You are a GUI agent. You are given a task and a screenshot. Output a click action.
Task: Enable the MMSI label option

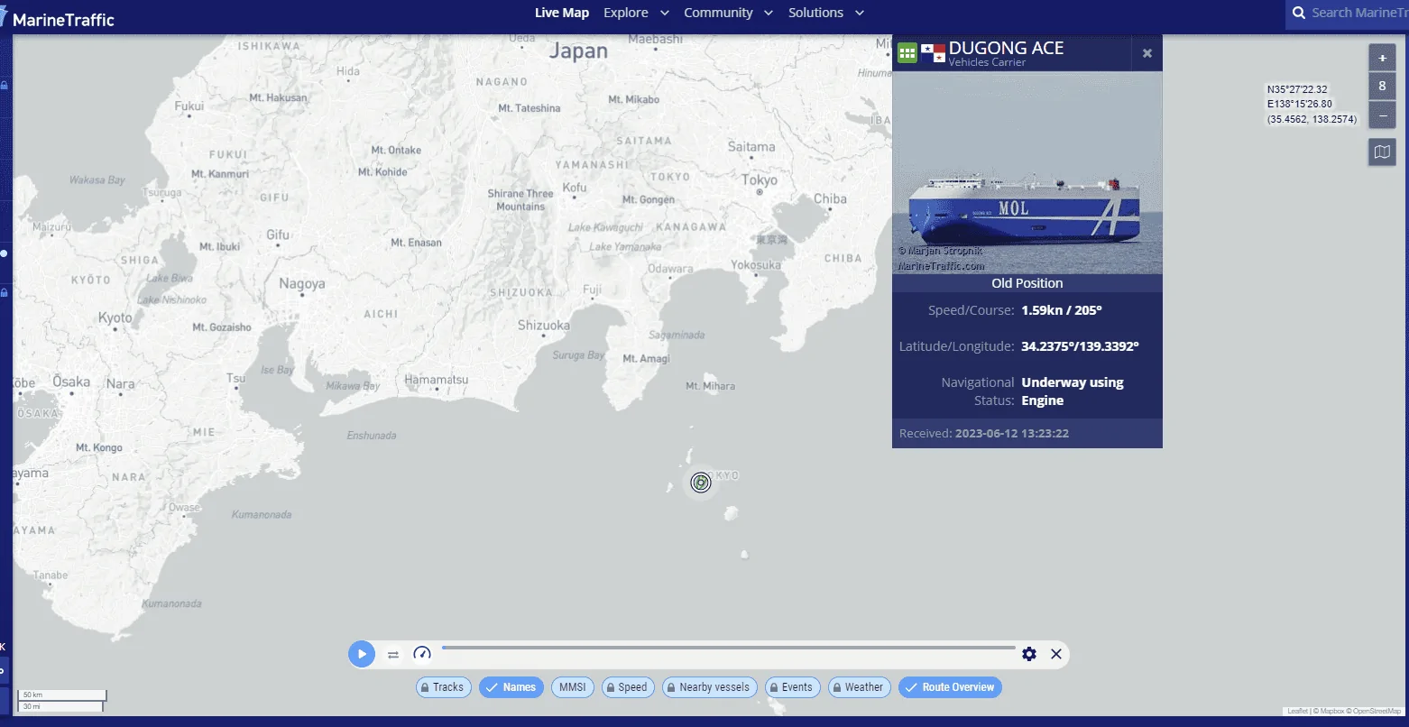click(573, 687)
